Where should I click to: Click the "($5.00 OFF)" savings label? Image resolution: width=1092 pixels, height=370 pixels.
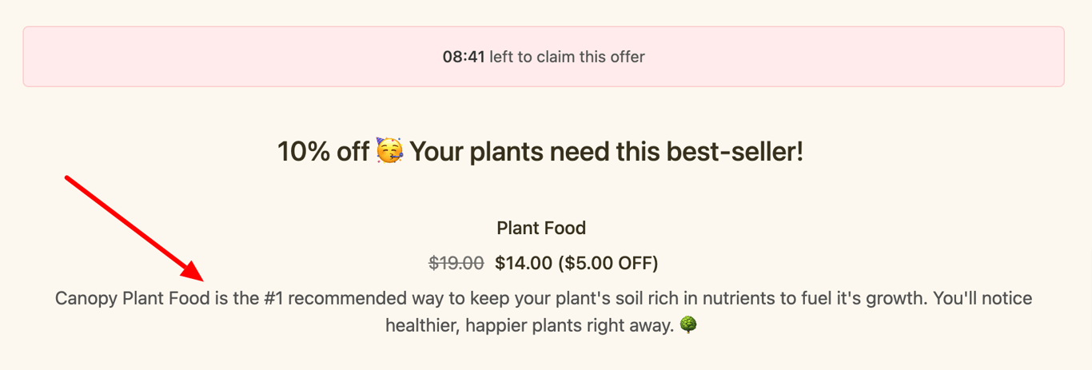608,263
